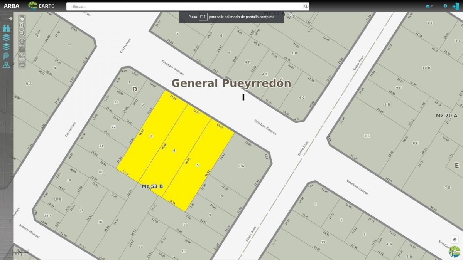This screenshot has width=463, height=260.
Task: Click the locate my position button
Action: pos(455,240)
